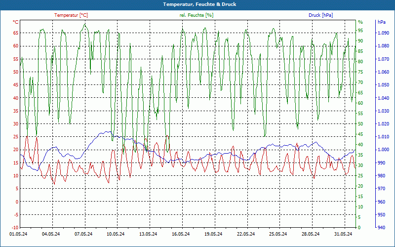Click the date label '01.05.24'

18,234
